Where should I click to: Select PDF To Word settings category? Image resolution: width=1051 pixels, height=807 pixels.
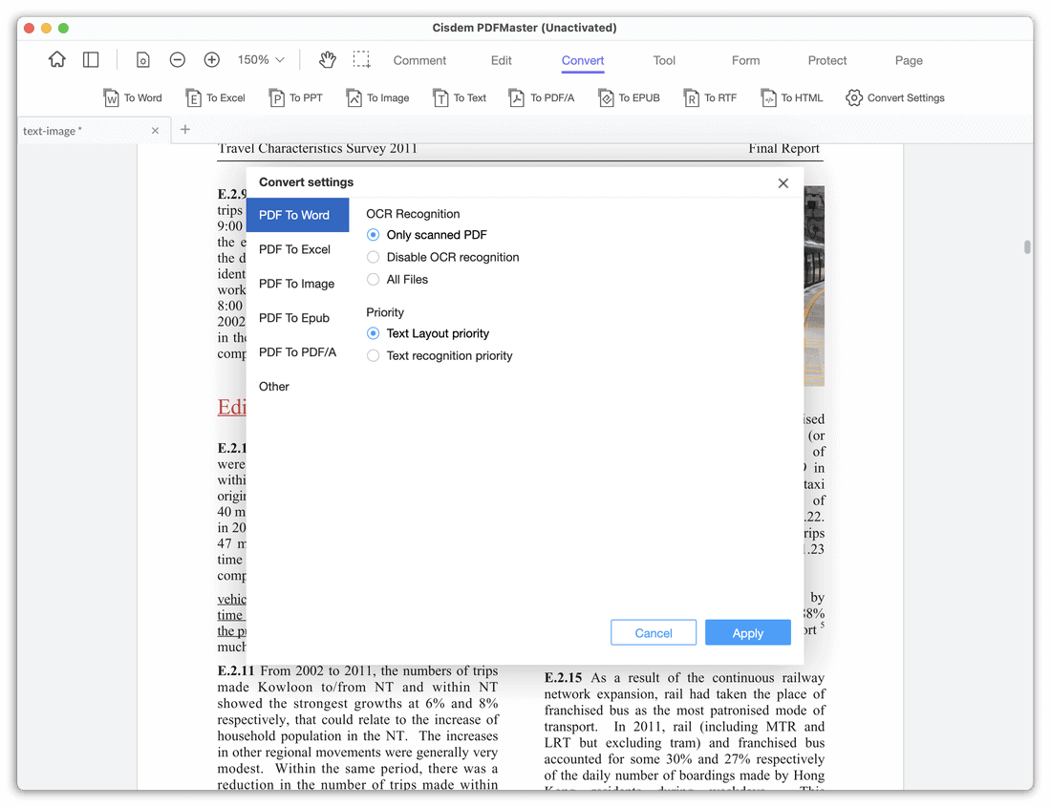[x=297, y=215]
